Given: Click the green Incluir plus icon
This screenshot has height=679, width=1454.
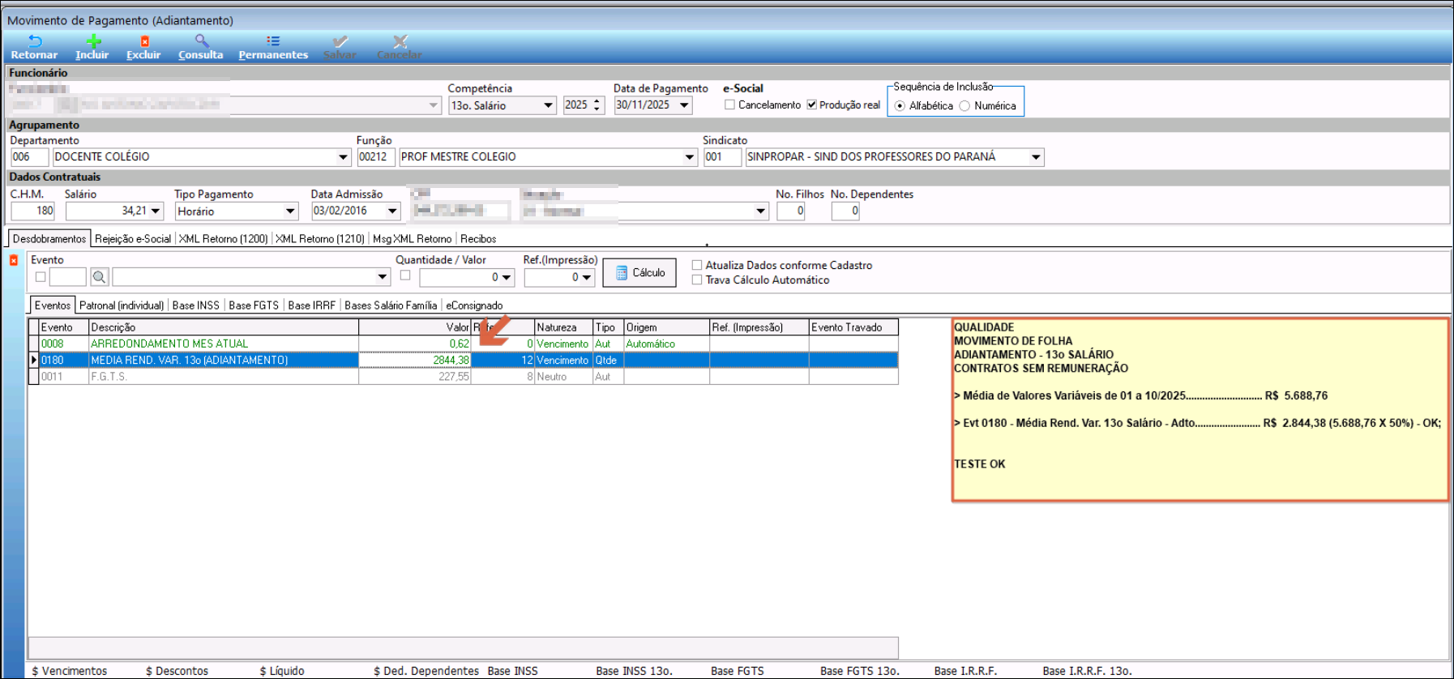Looking at the screenshot, I should tap(93, 41).
